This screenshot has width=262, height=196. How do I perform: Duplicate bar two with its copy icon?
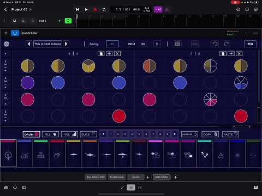coord(223,53)
